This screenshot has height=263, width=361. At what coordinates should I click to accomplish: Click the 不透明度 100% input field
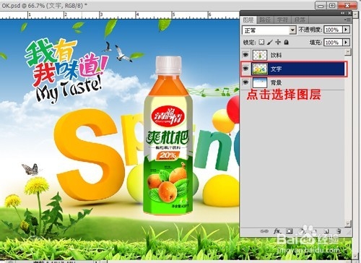coord(334,30)
